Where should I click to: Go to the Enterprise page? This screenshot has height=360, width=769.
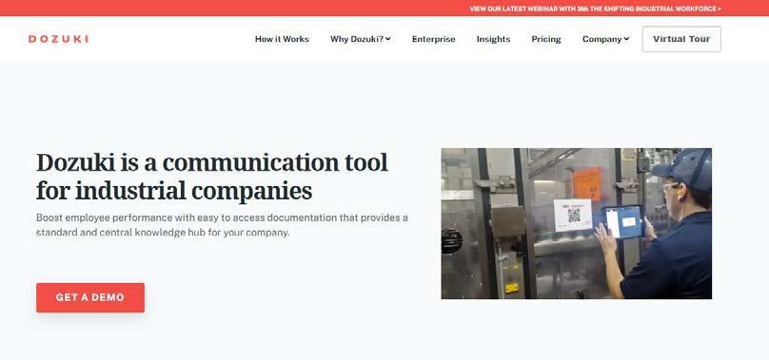[x=434, y=39]
